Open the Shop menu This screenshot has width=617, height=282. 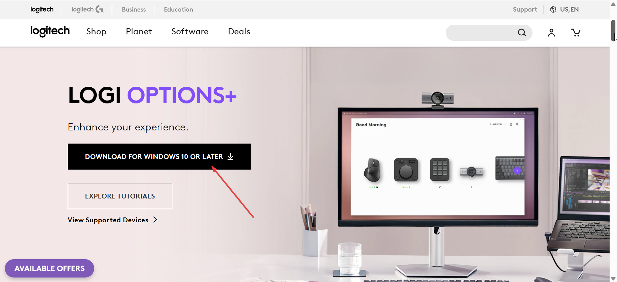click(x=96, y=31)
